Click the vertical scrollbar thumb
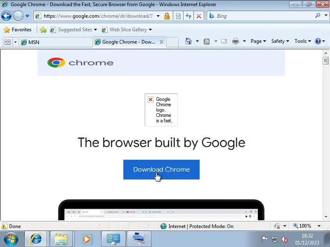This screenshot has width=330, height=247. (x=325, y=61)
